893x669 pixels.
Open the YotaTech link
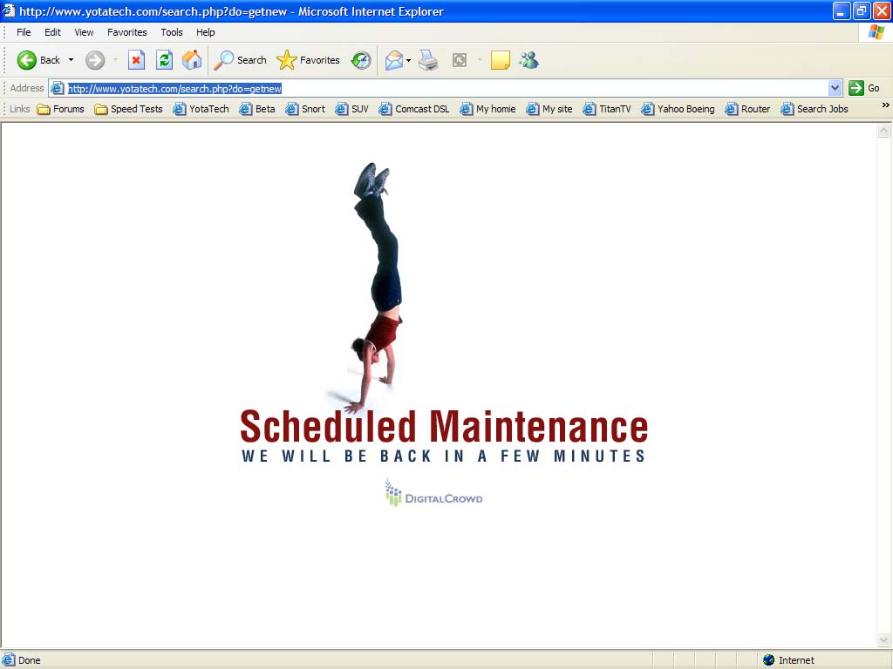[x=201, y=109]
